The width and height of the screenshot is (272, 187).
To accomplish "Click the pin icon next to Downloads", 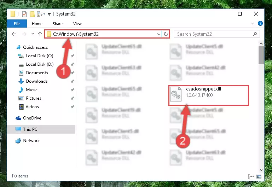I will tap(73, 81).
